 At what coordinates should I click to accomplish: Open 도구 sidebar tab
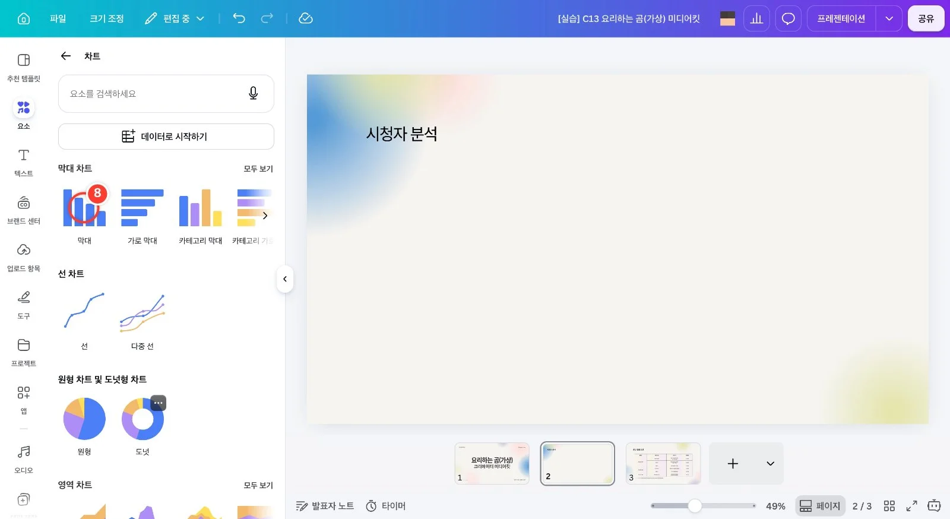[24, 305]
